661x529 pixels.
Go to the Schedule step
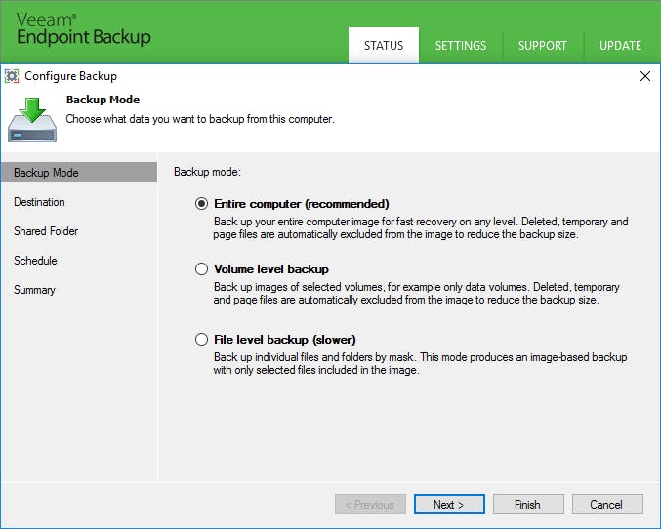tap(36, 261)
